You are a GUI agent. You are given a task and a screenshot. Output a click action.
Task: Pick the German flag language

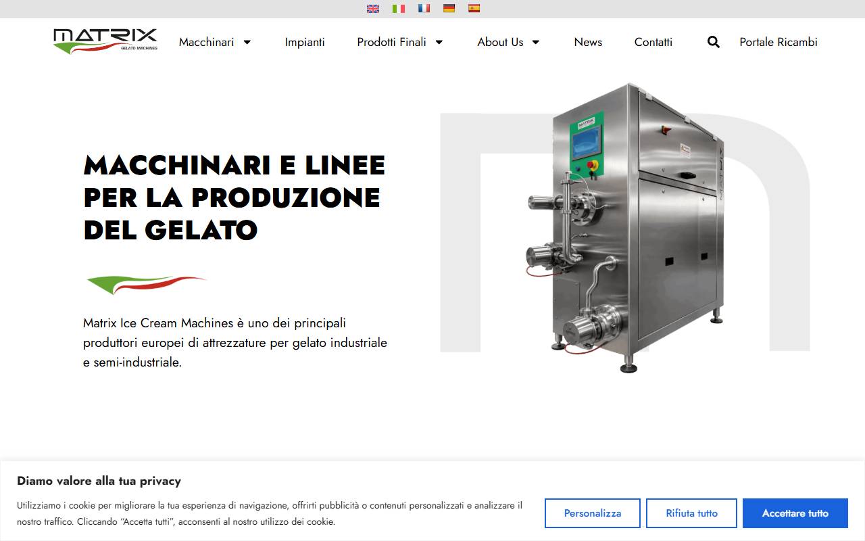click(x=449, y=9)
